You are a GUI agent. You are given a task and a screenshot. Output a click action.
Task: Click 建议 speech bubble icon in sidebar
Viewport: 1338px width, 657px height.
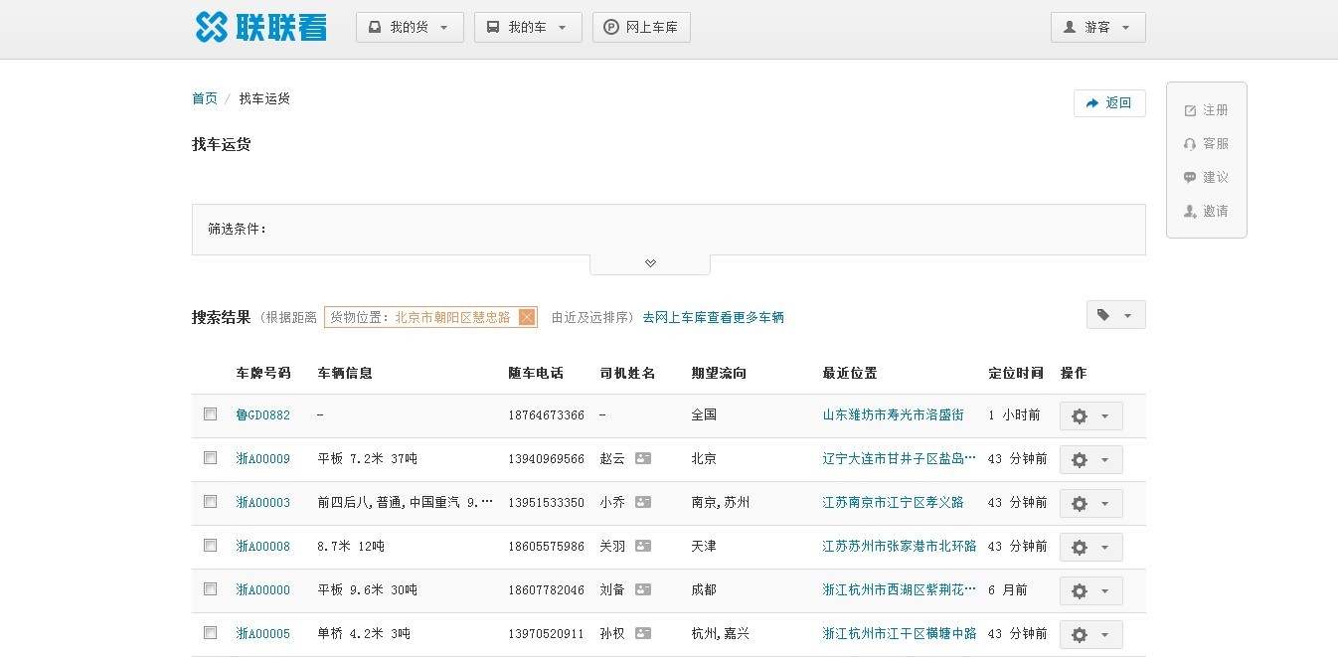click(x=1190, y=178)
